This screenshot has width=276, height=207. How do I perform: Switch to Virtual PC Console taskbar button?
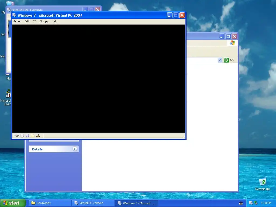pyautogui.click(x=93, y=203)
